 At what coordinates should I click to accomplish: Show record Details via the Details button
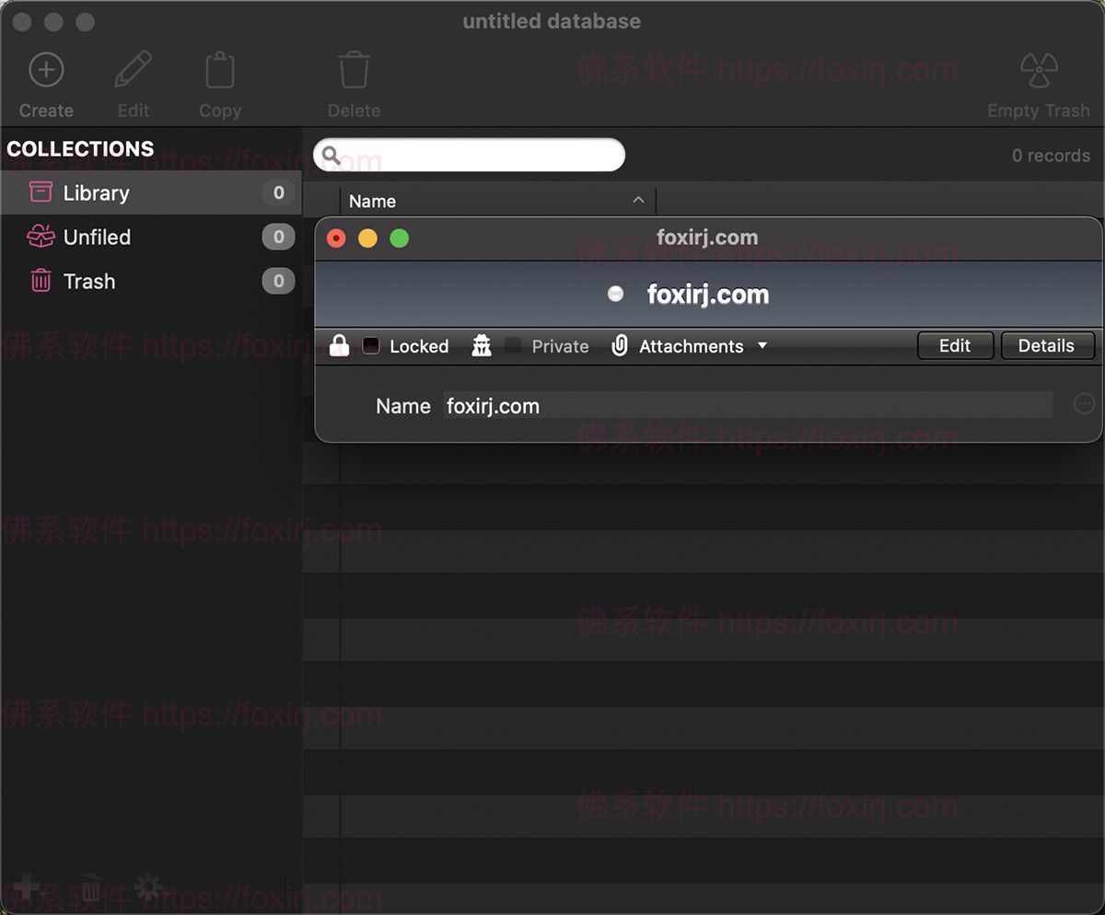[1048, 345]
